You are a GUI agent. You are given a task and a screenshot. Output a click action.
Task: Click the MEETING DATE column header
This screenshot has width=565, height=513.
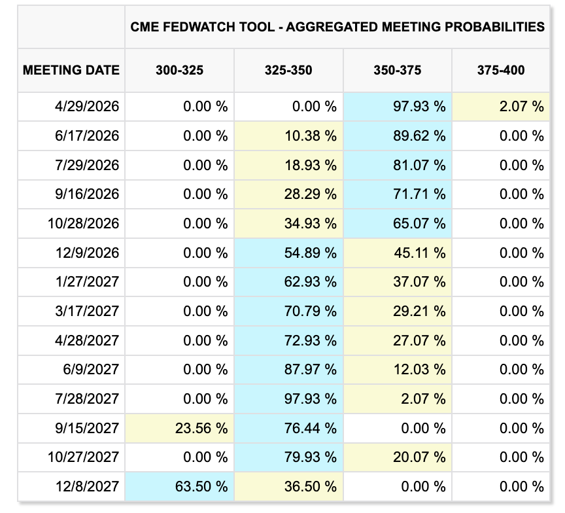[71, 70]
